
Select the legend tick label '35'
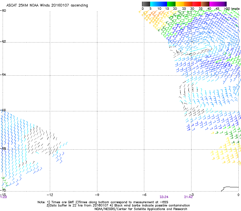201,9
